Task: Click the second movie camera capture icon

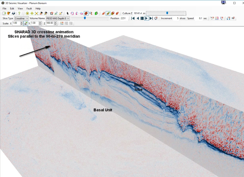Action: click(x=46, y=13)
